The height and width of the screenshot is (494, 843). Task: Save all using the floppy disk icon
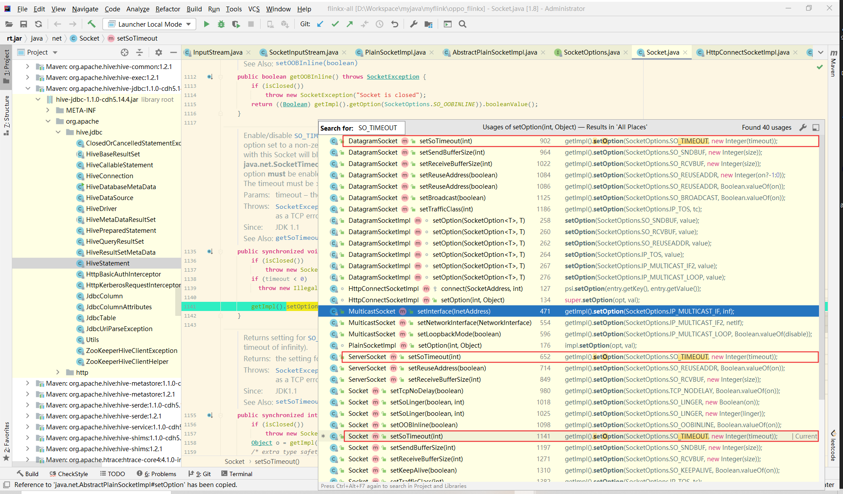[24, 24]
